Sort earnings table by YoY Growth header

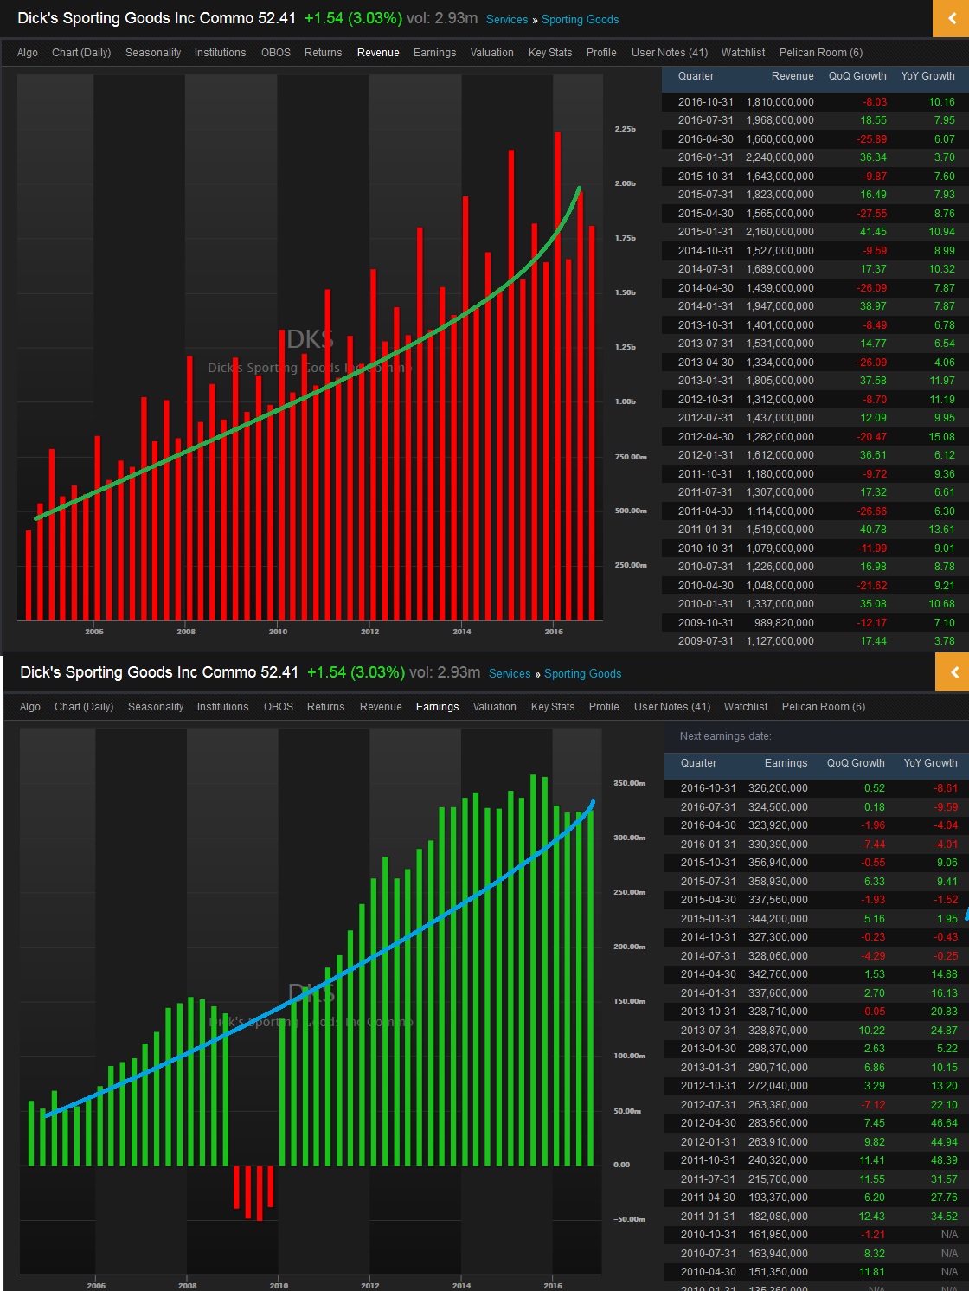point(931,763)
